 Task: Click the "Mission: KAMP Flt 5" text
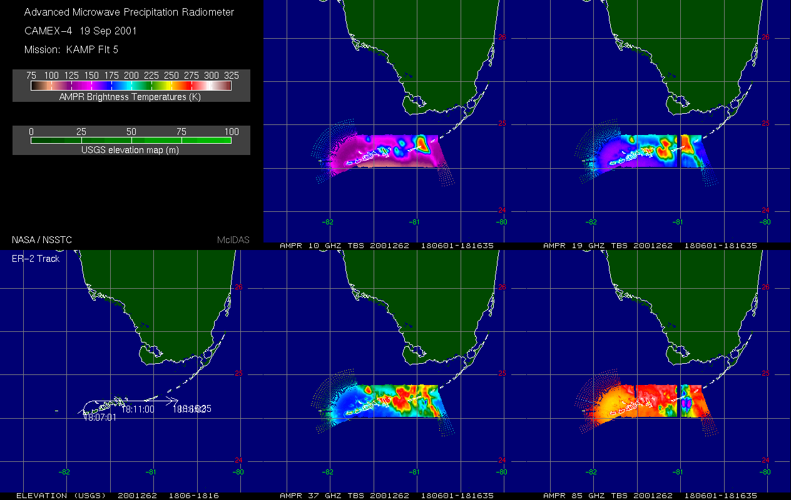tap(70, 49)
